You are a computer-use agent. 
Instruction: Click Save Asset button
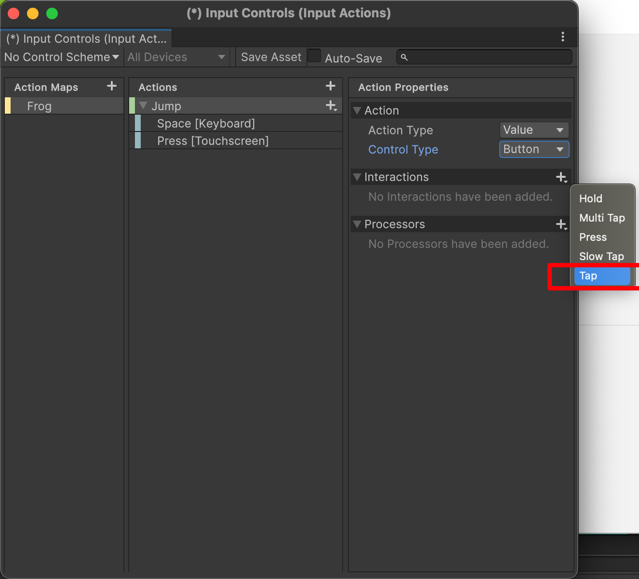point(271,57)
